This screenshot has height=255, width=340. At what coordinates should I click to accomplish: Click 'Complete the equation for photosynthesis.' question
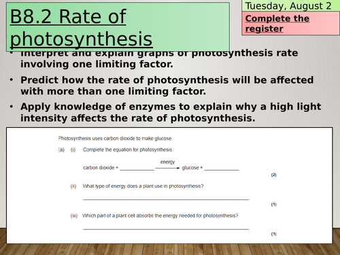point(128,150)
